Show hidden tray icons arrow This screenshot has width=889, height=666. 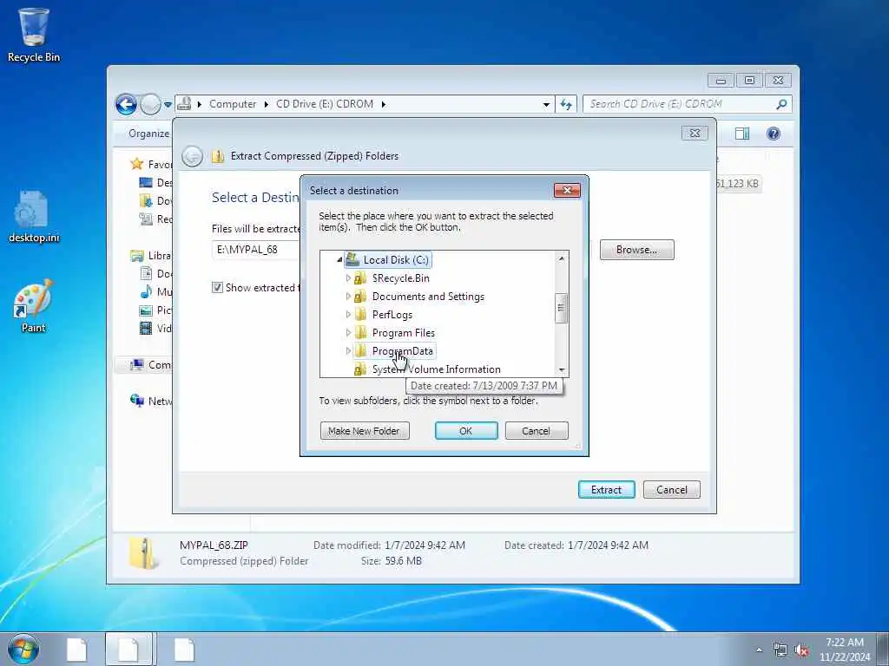tap(759, 650)
